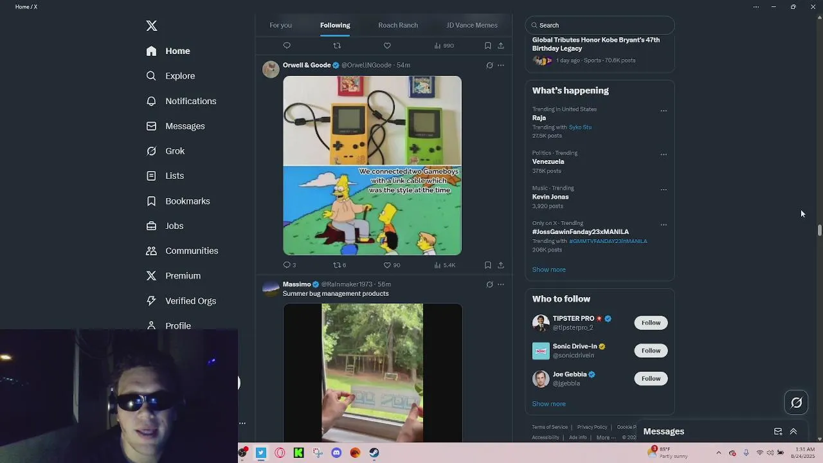
Task: Open Lists in the sidebar
Action: click(165, 176)
